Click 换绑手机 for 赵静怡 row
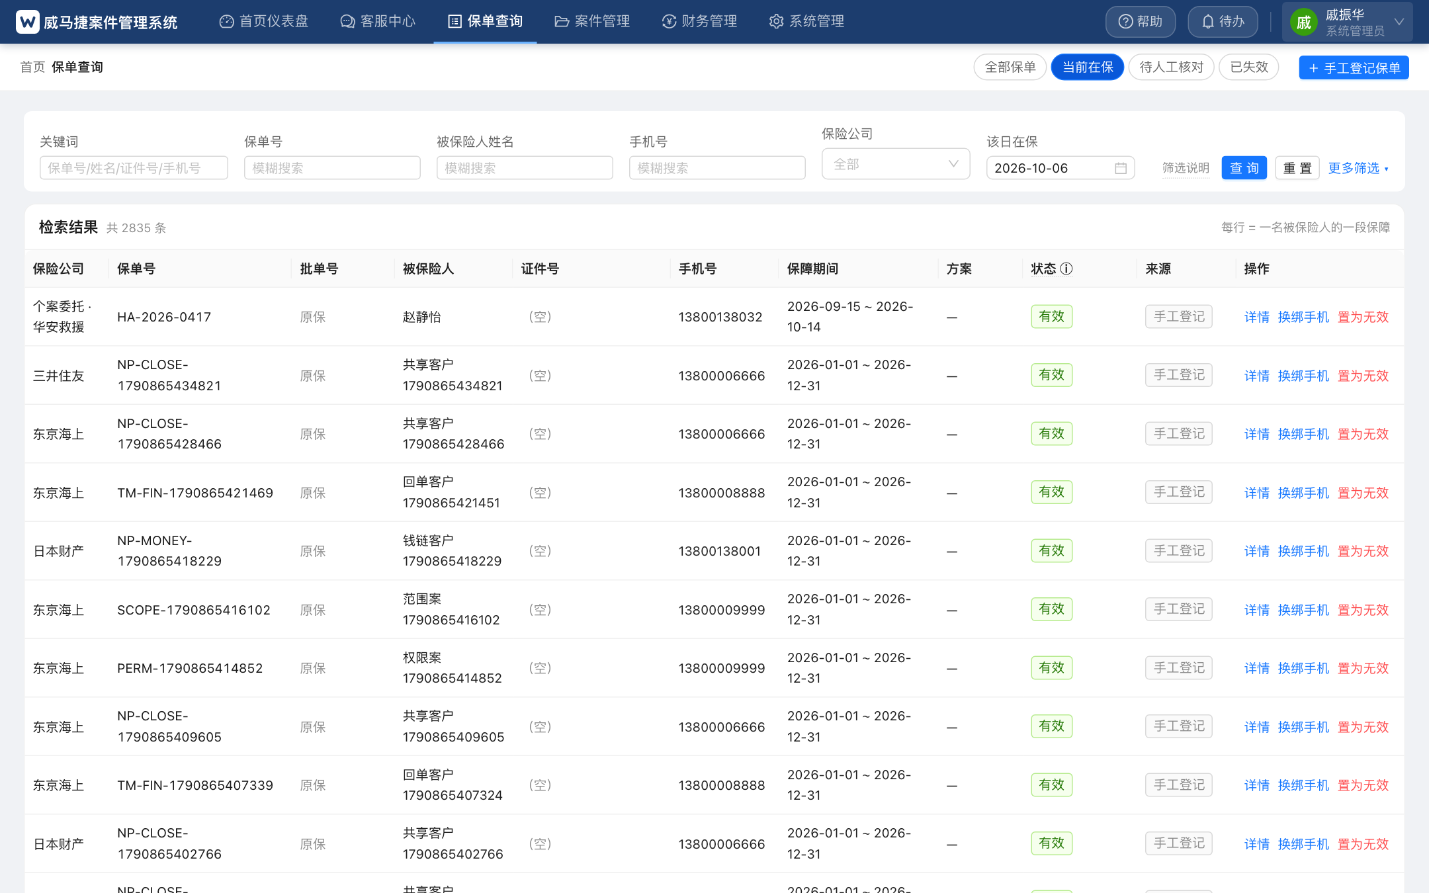The image size is (1429, 893). pyautogui.click(x=1303, y=317)
